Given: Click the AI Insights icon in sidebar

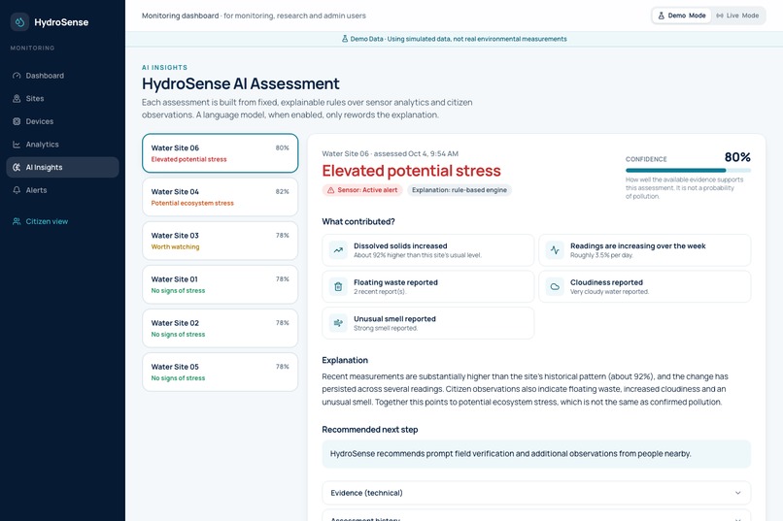Looking at the screenshot, I should (17, 168).
